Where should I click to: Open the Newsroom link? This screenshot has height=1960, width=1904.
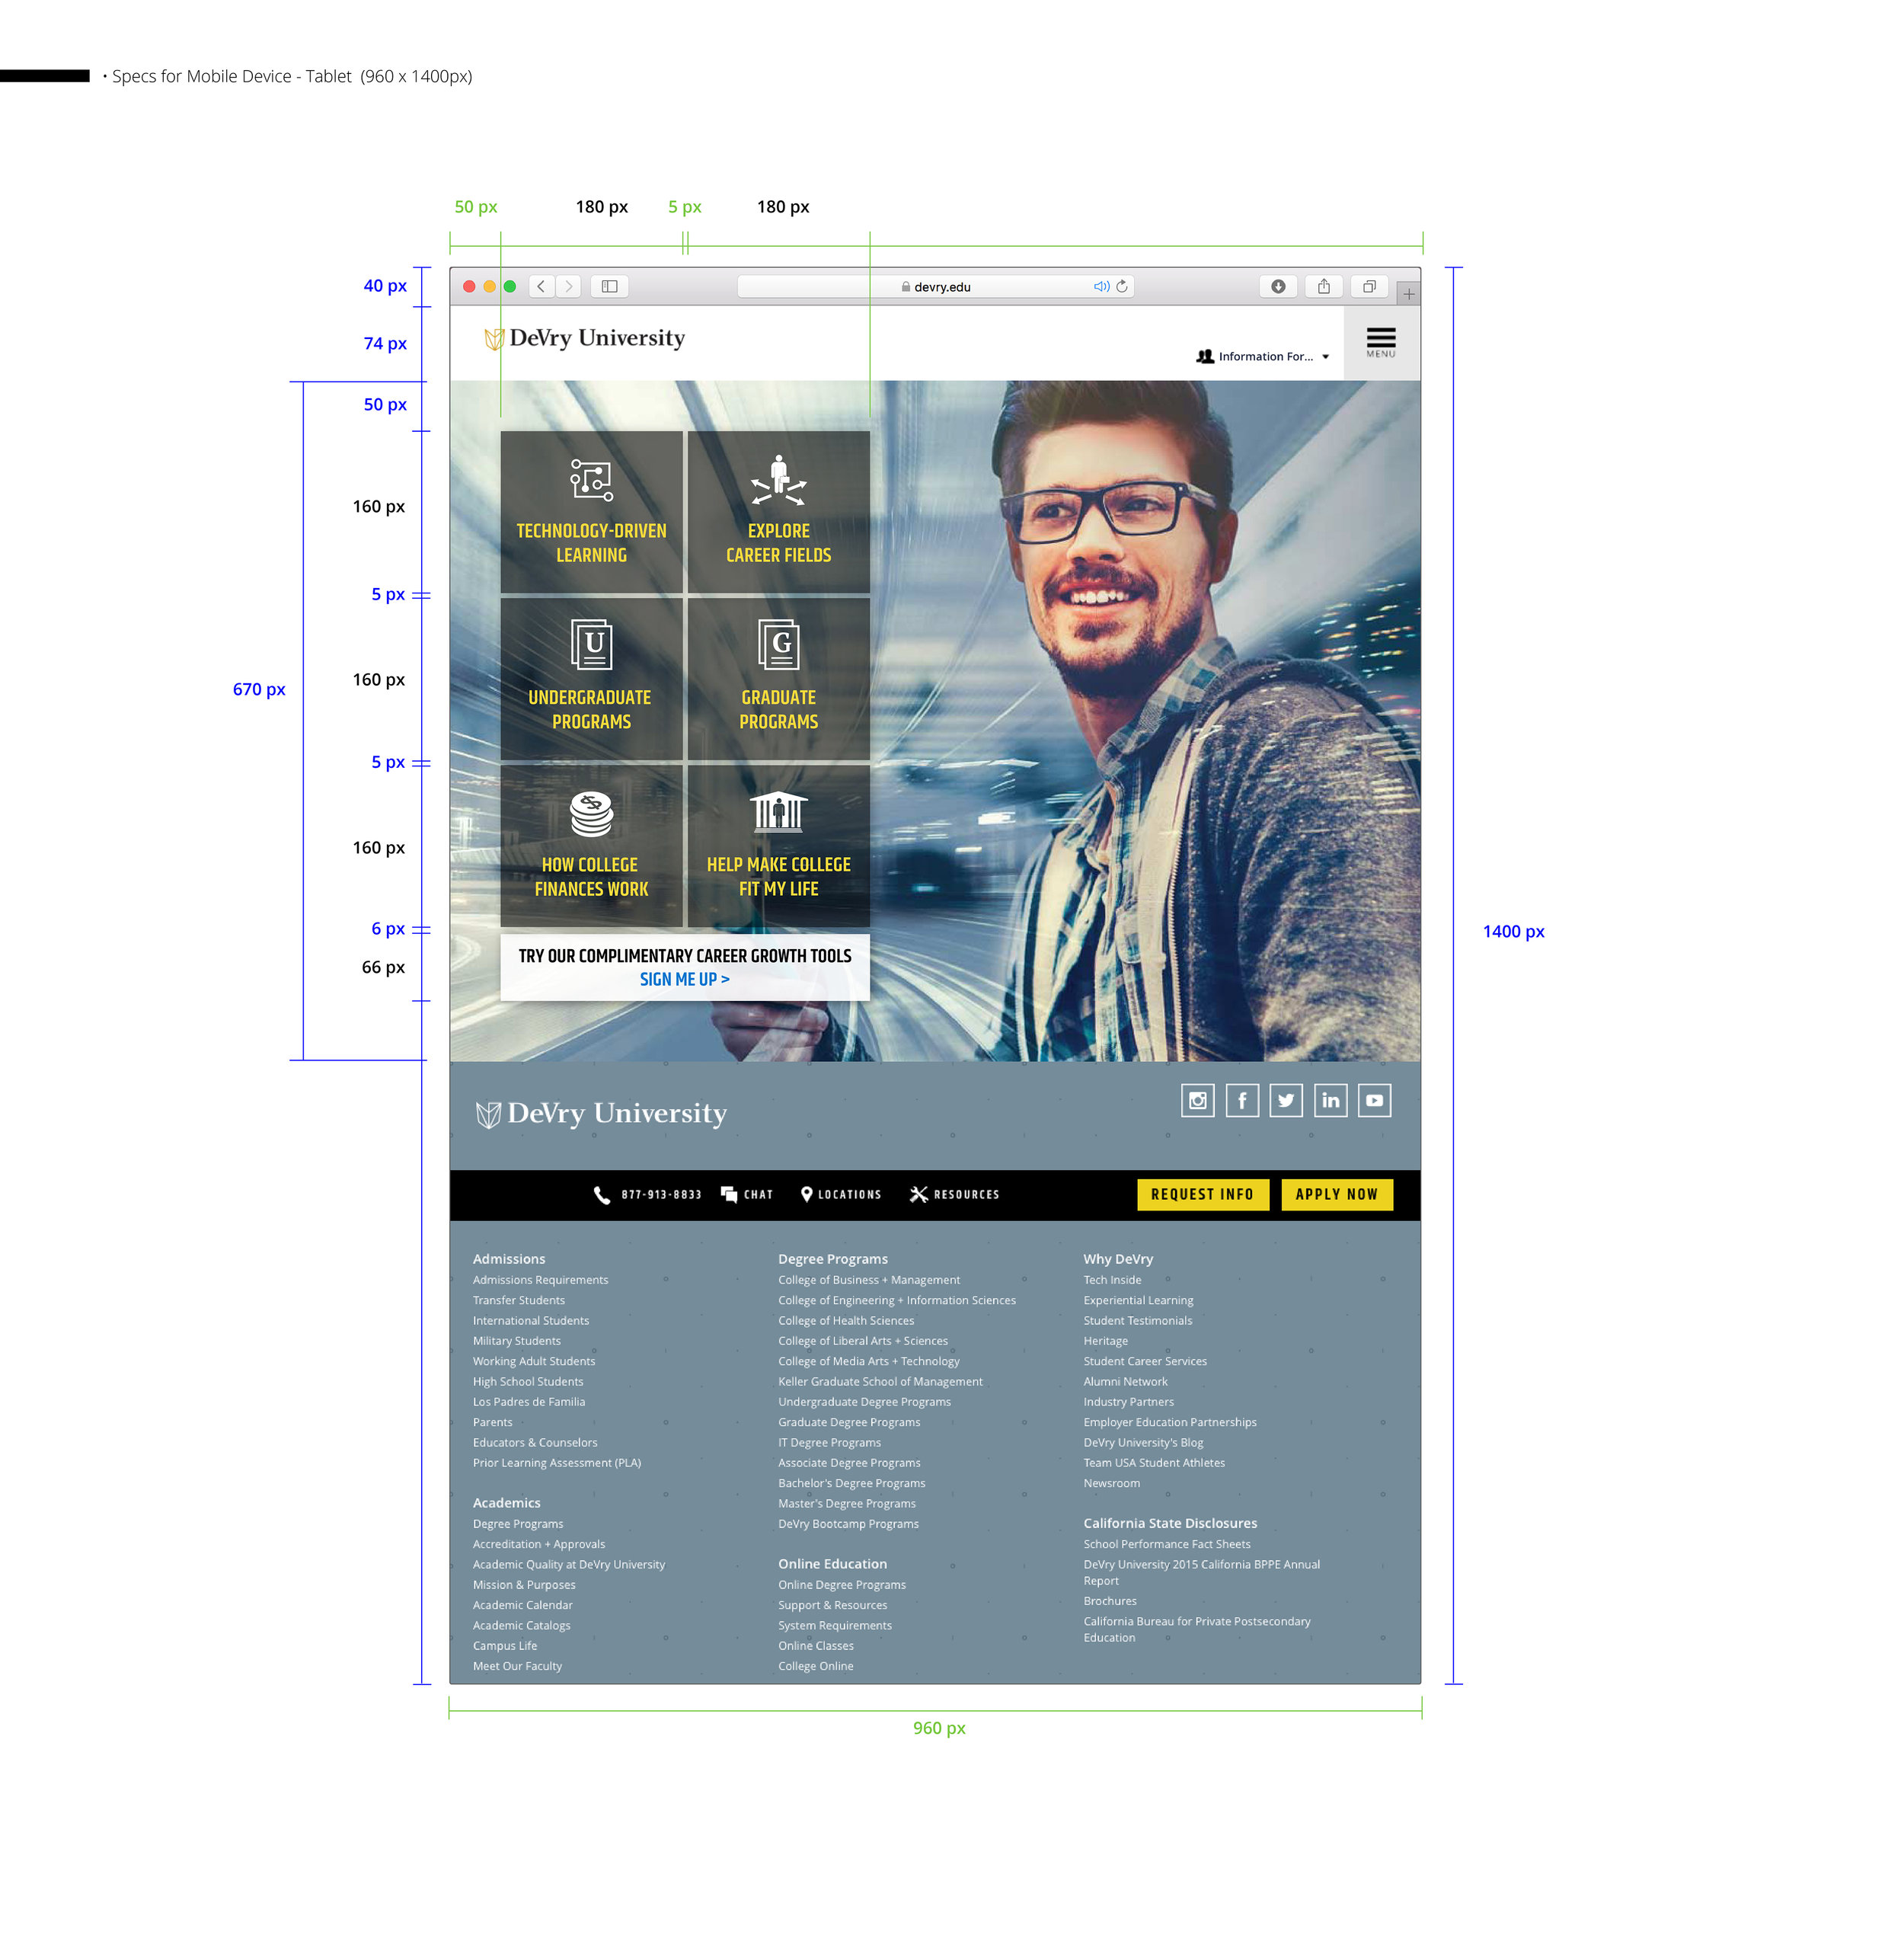(x=1112, y=1483)
